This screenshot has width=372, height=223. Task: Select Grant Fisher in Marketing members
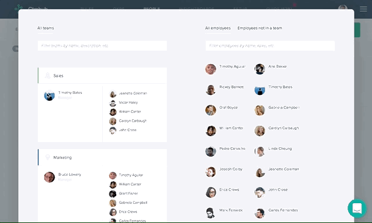123,193
